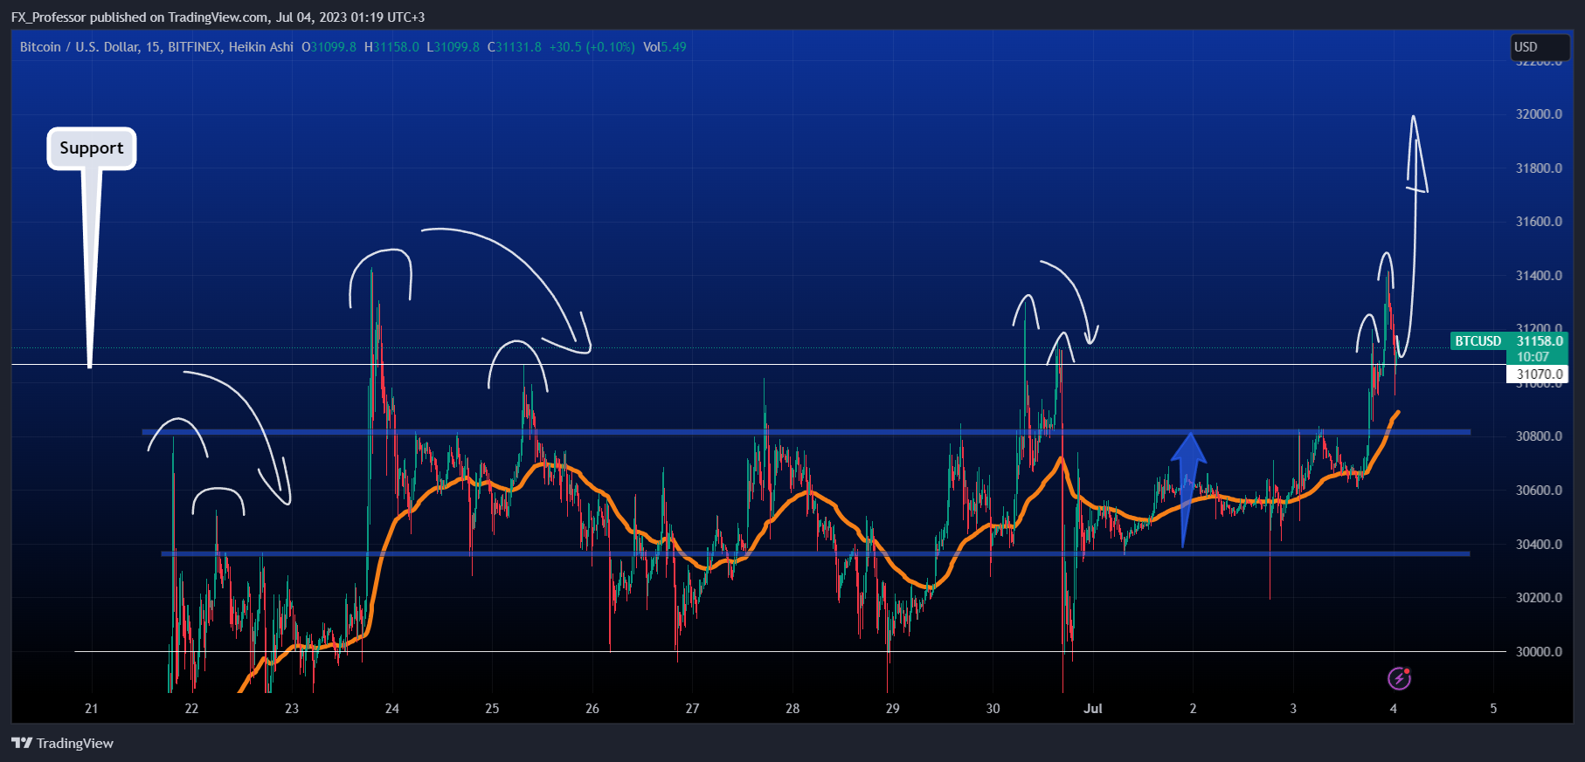This screenshot has width=1585, height=762.
Task: Click the 31400.0 price axis label
Action: [x=1539, y=276]
